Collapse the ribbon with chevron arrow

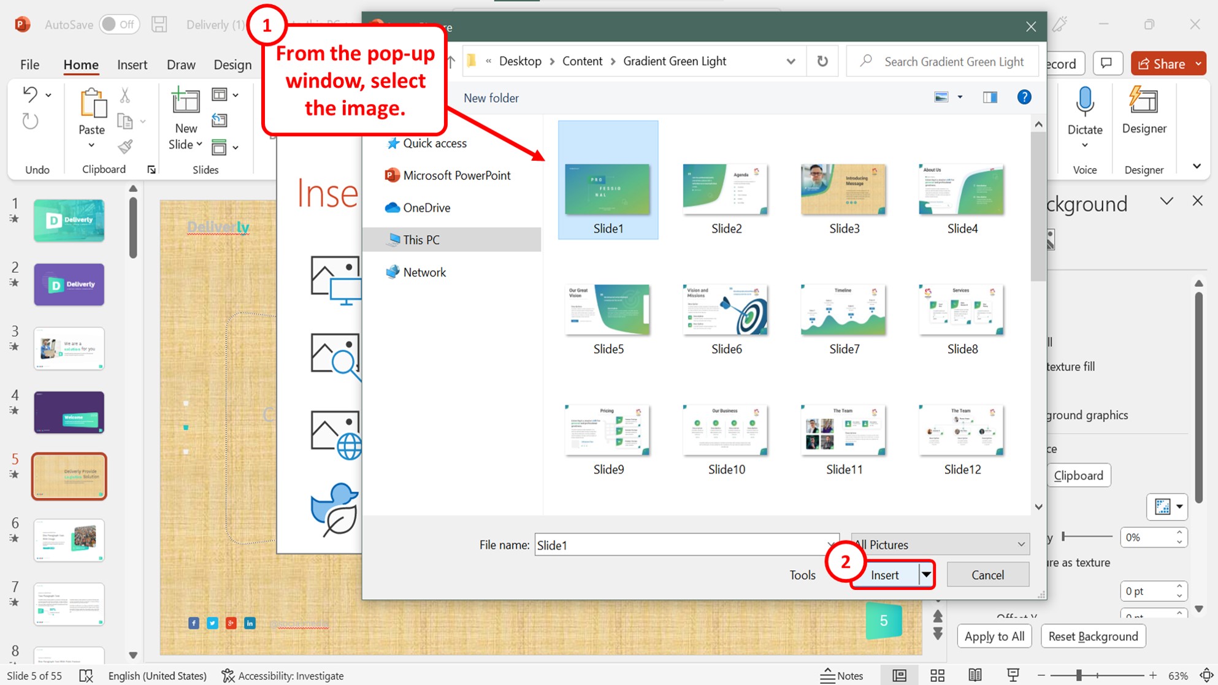(x=1197, y=166)
